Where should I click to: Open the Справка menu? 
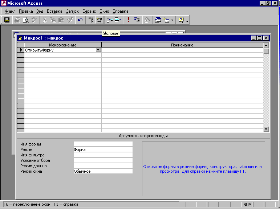pos(121,11)
